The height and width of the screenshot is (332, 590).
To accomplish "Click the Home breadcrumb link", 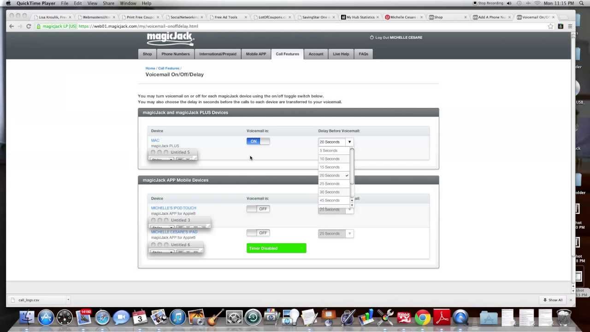I will pyautogui.click(x=150, y=68).
